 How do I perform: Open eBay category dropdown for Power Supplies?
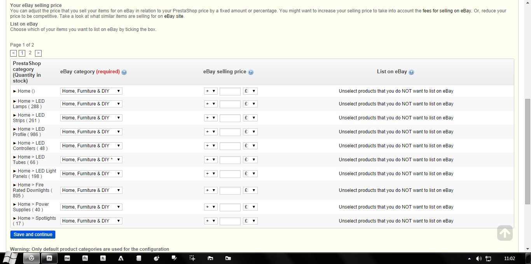(x=91, y=207)
